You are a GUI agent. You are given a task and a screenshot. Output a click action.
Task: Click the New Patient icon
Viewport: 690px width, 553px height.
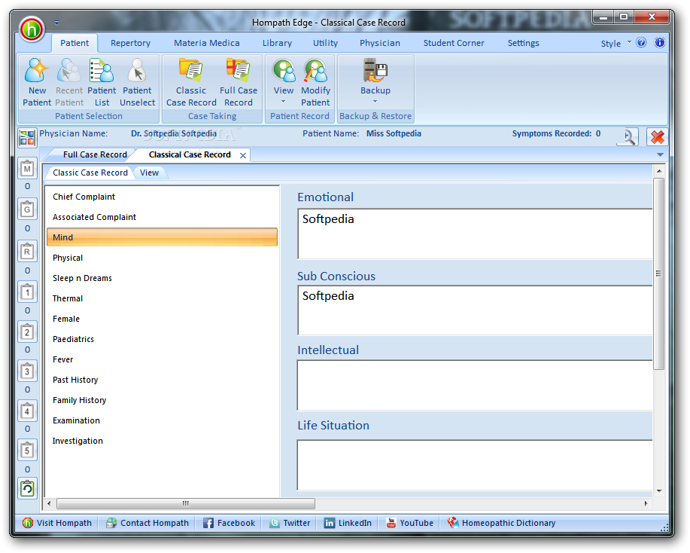click(37, 71)
